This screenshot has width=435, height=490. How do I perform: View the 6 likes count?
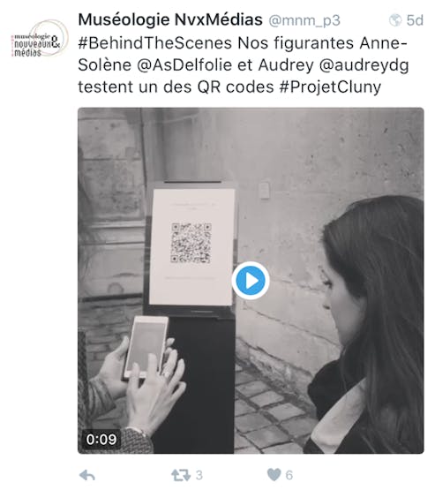point(289,475)
